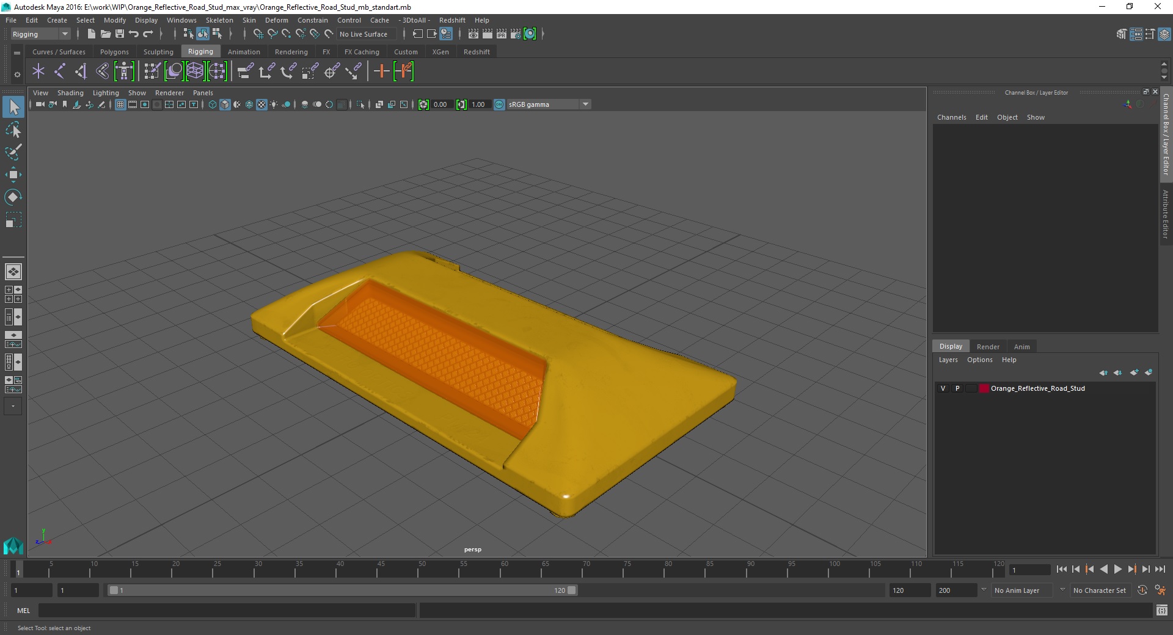
Task: Choose the Lasso select tool
Action: coord(13,130)
